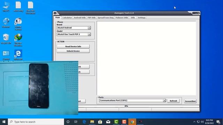The width and height of the screenshot is (223, 125).
Task: Click the phone webcam video overlay
Action: [39, 88]
